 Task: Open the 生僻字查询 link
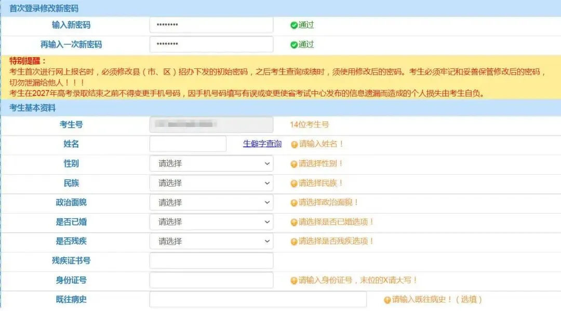point(262,144)
